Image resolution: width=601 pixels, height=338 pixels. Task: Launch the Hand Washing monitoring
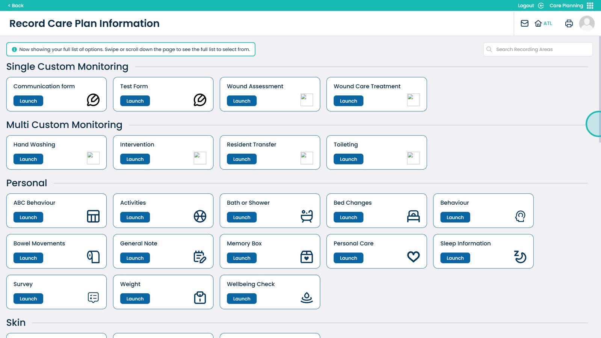[x=28, y=159]
